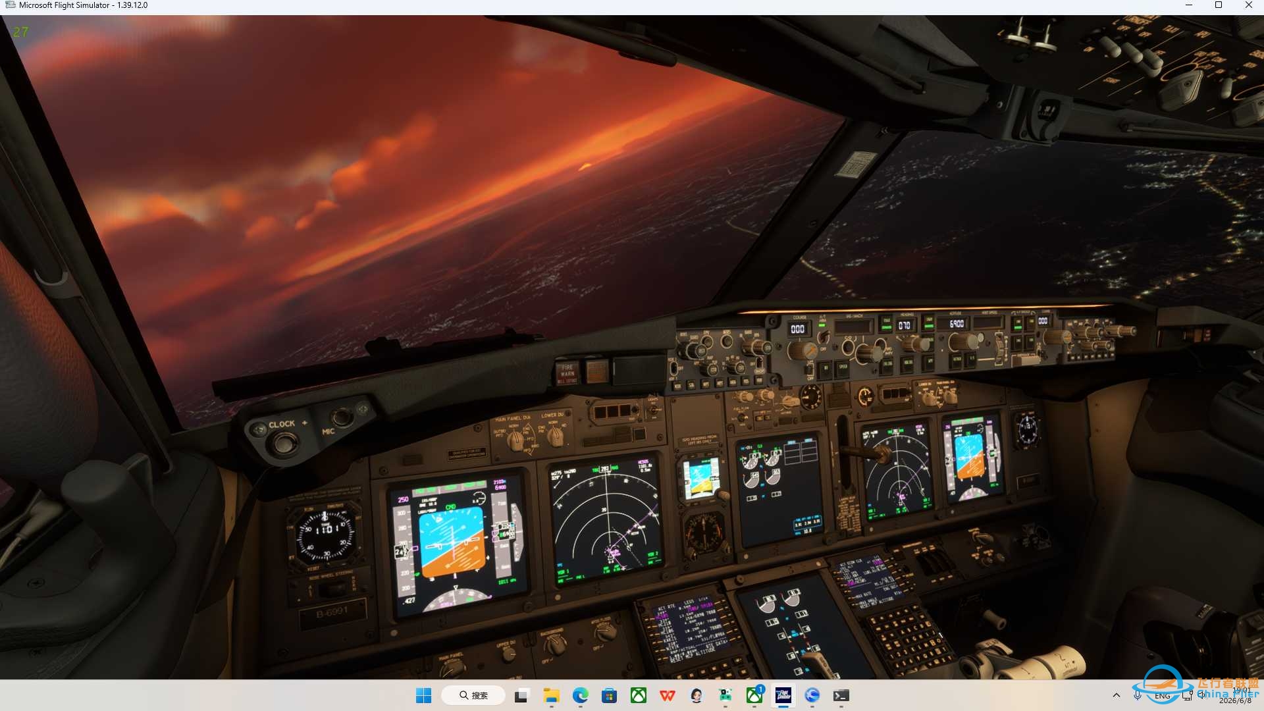Click the blank IAS/MACH speed window
The image size is (1264, 711).
853,326
